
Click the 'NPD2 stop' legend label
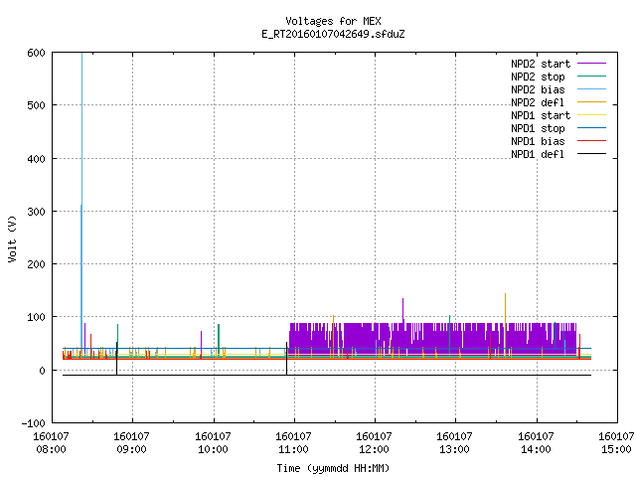point(538,77)
